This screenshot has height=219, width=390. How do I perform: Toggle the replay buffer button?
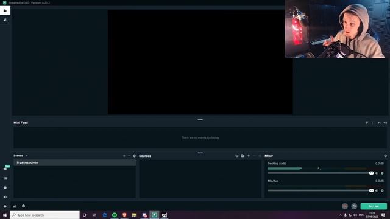(x=354, y=206)
